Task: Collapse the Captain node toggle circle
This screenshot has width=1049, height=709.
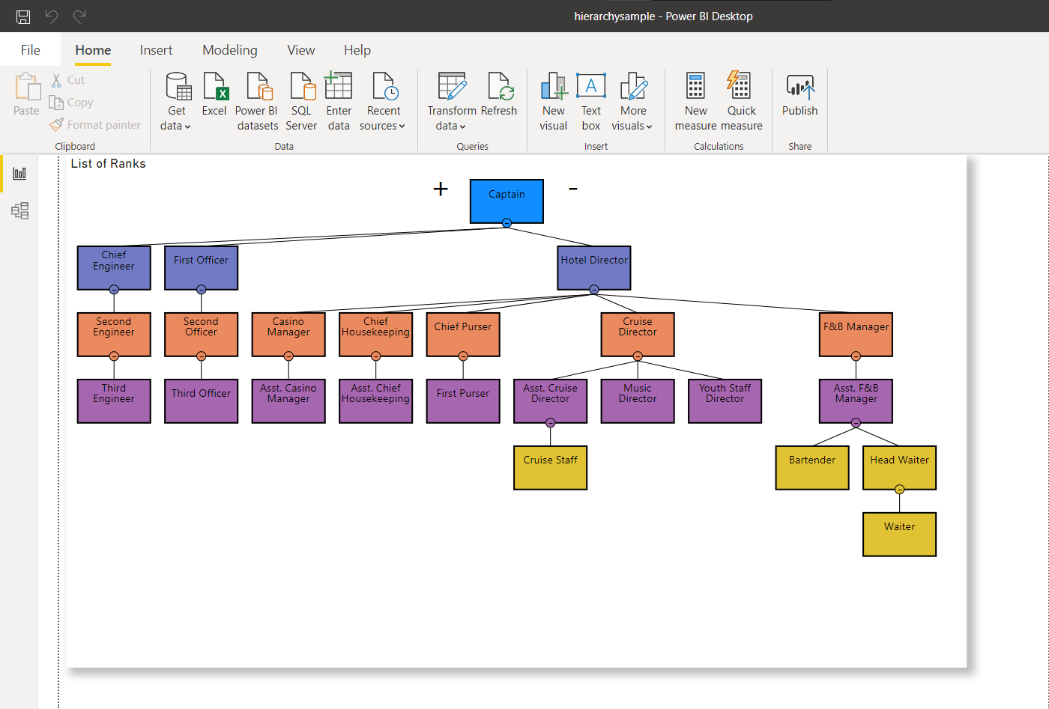Action: (507, 223)
